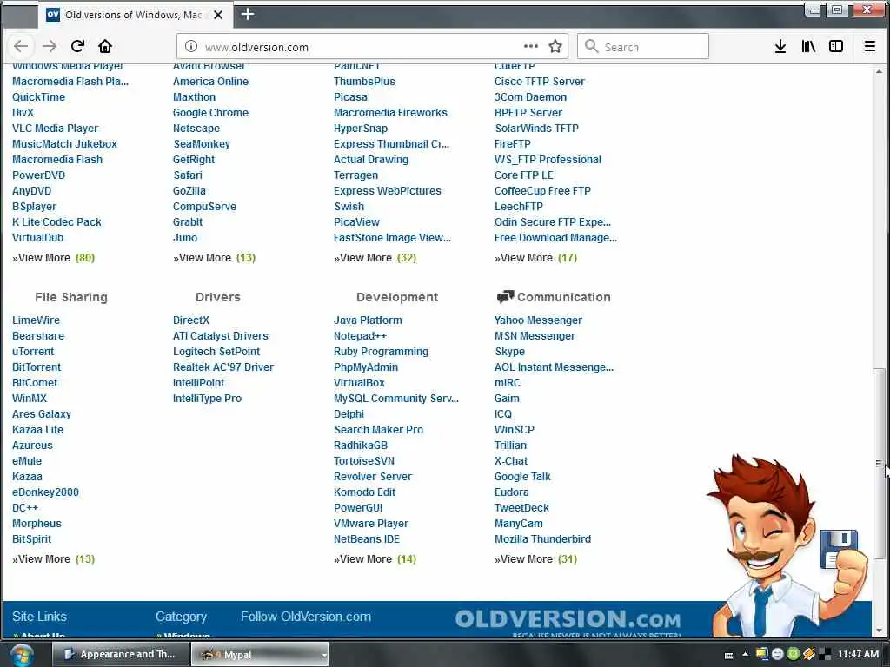Go back with the browser back arrow

click(x=21, y=47)
